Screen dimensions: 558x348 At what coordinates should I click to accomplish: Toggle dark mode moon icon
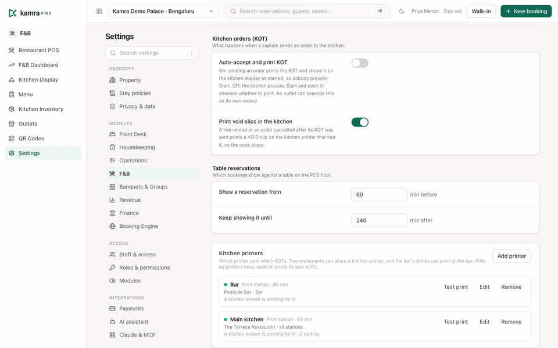point(402,12)
